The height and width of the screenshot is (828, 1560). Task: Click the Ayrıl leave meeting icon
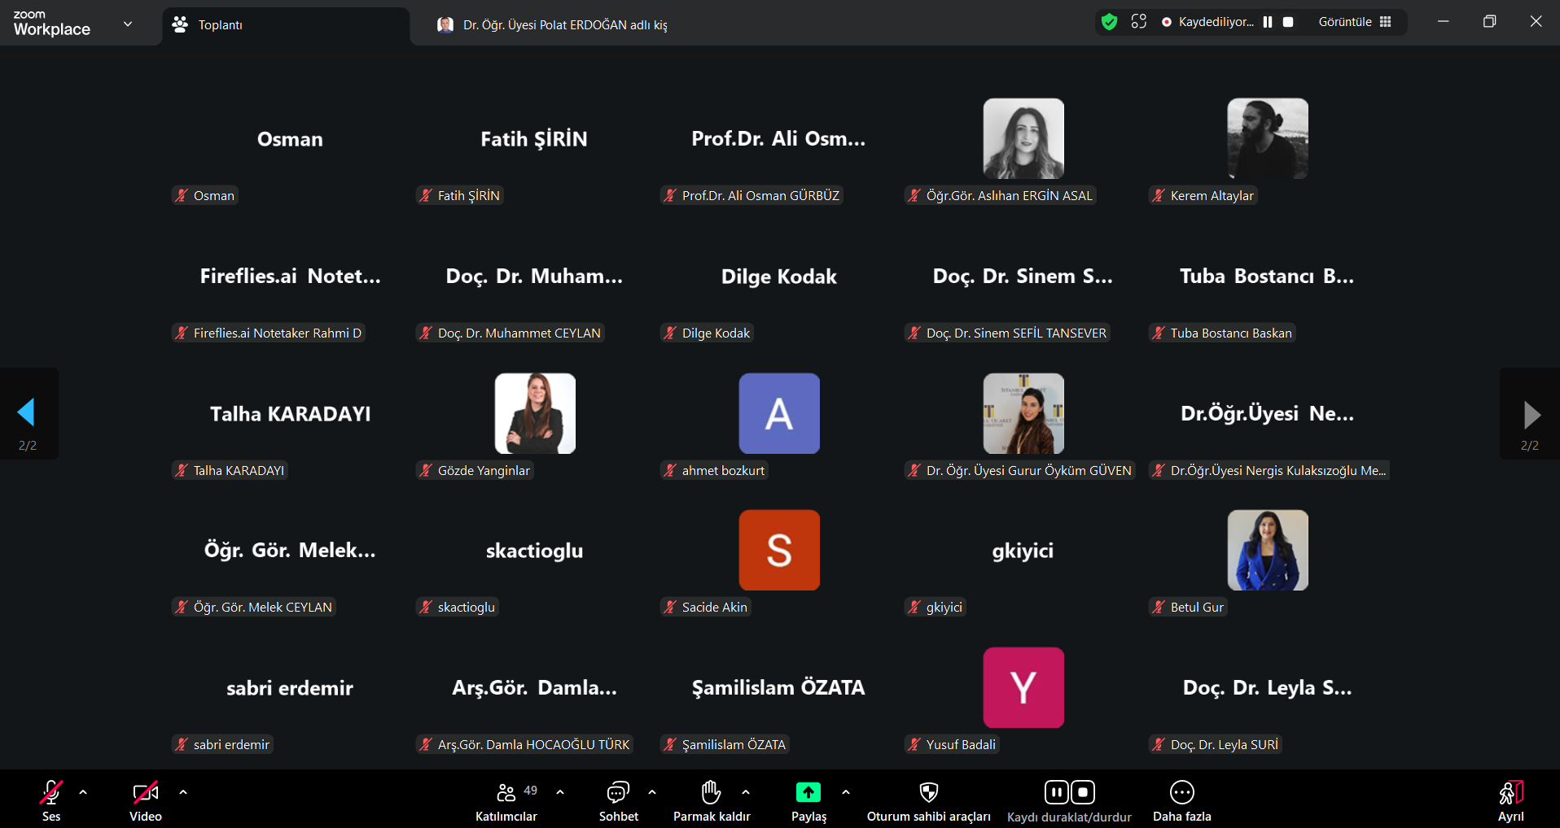click(x=1510, y=793)
